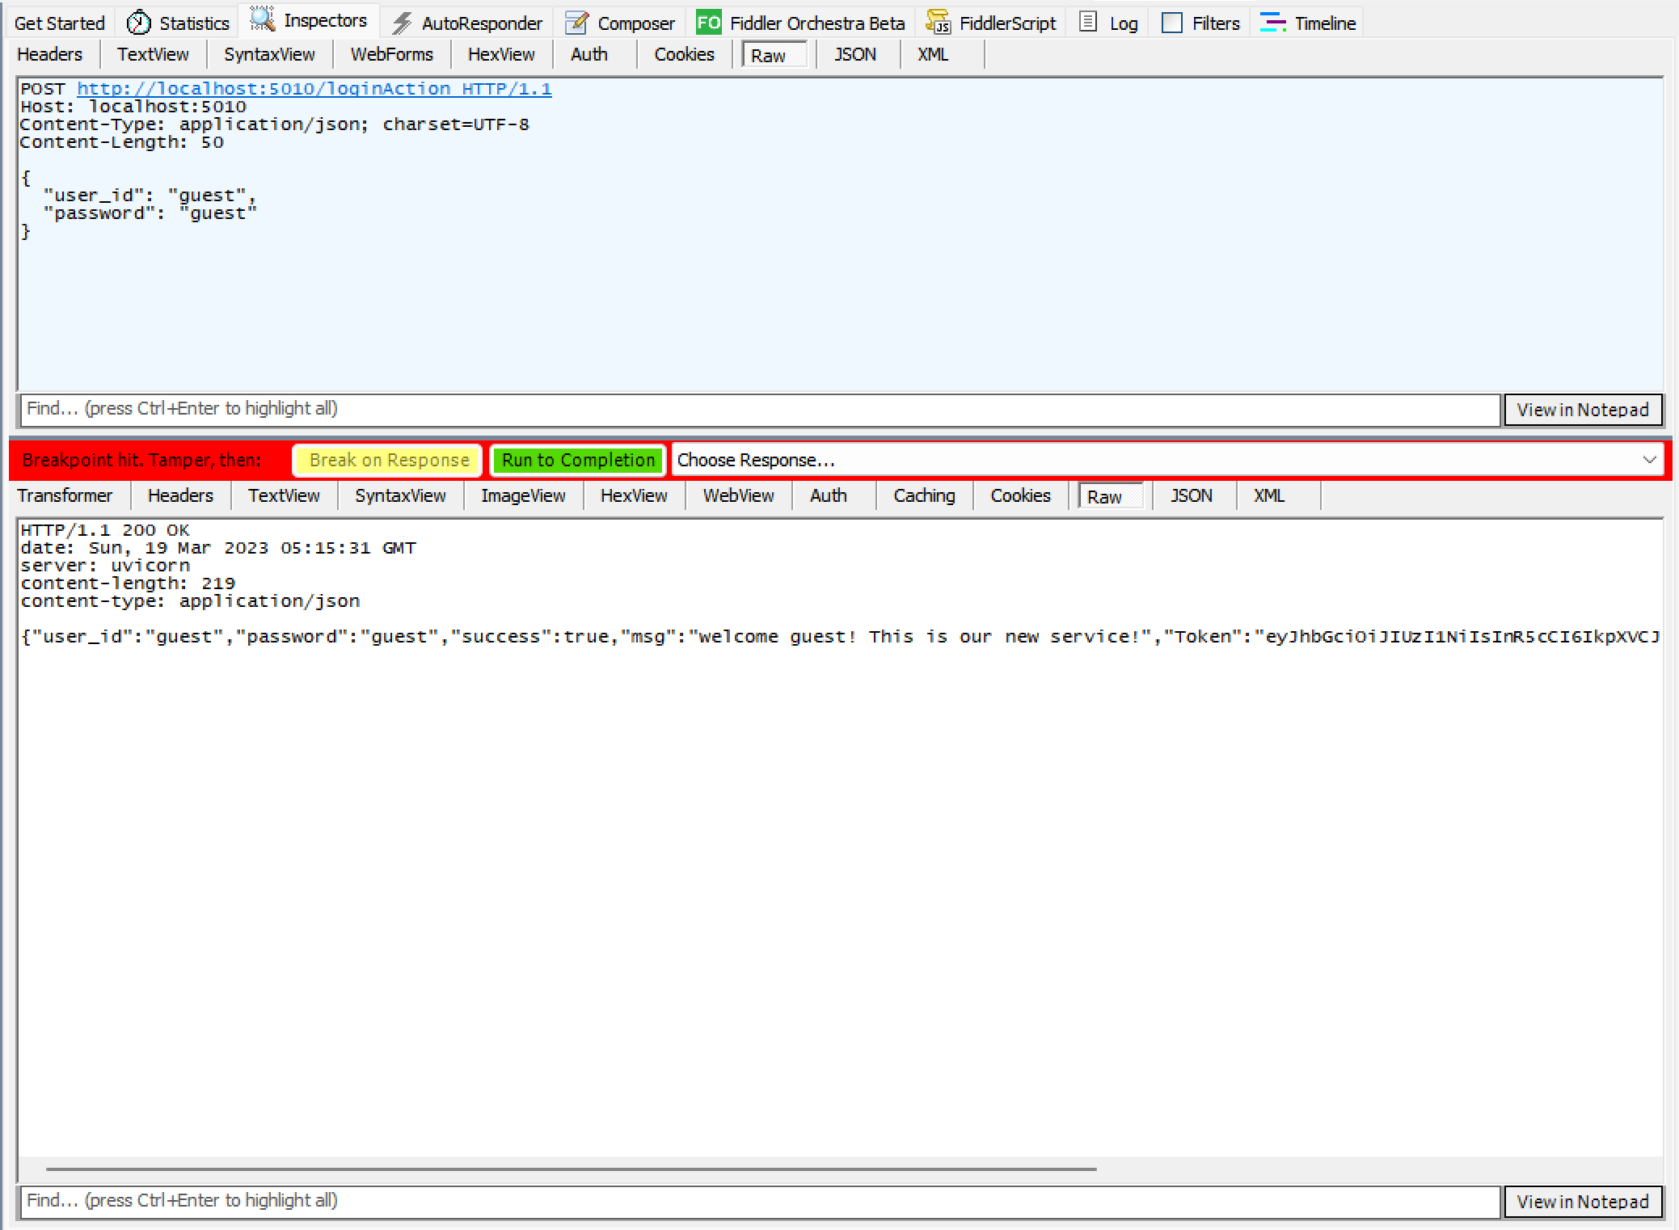Select request Headers tab
The height and width of the screenshot is (1230, 1679).
click(x=50, y=54)
